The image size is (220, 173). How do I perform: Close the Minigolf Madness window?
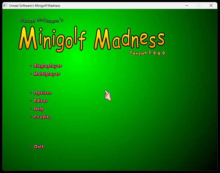click(211, 5)
